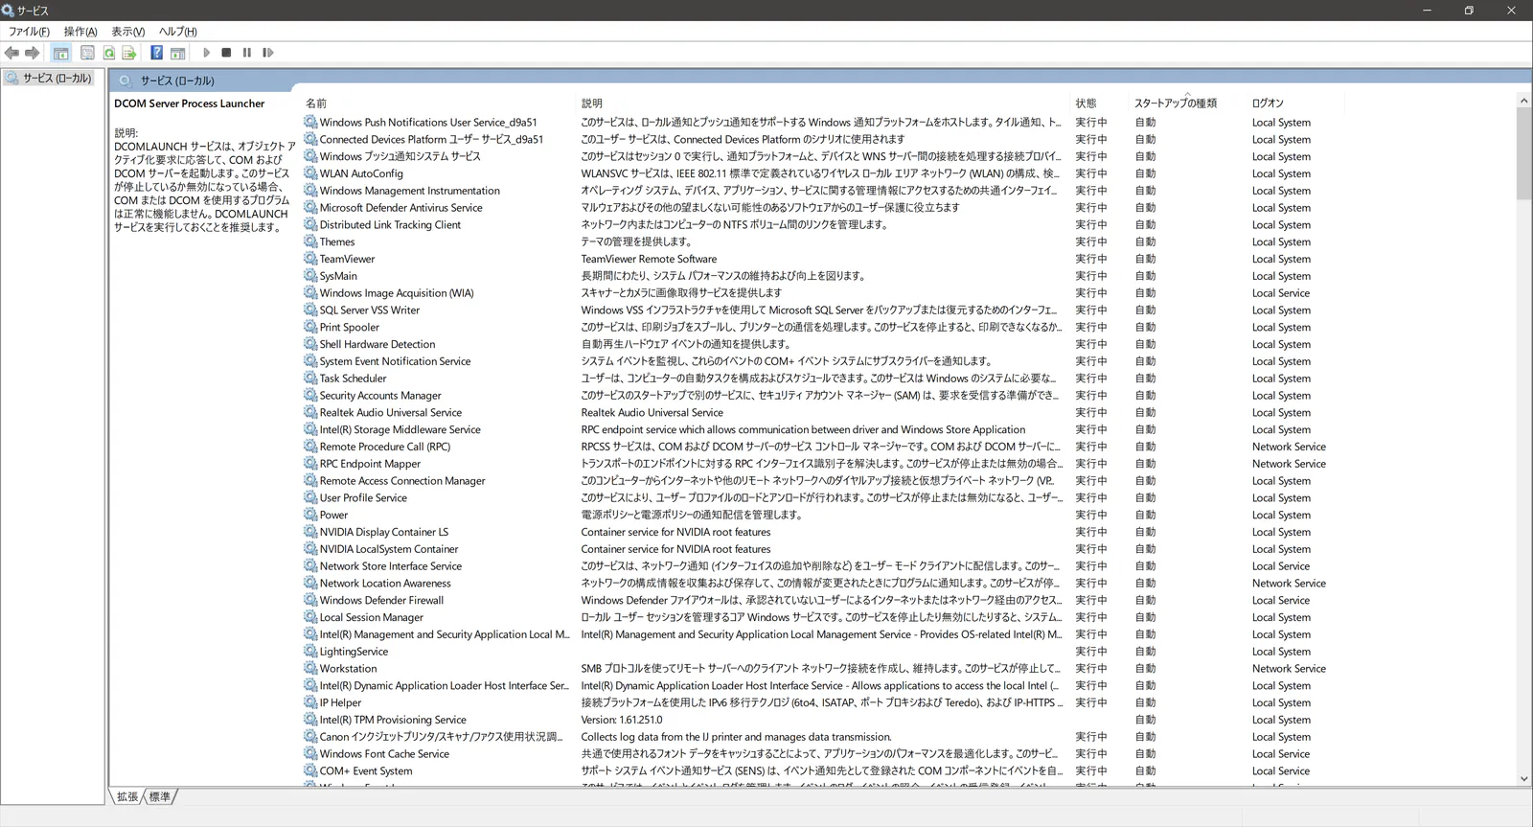Select the Windows Defender Firewall service name
The image size is (1533, 827).
pos(381,600)
